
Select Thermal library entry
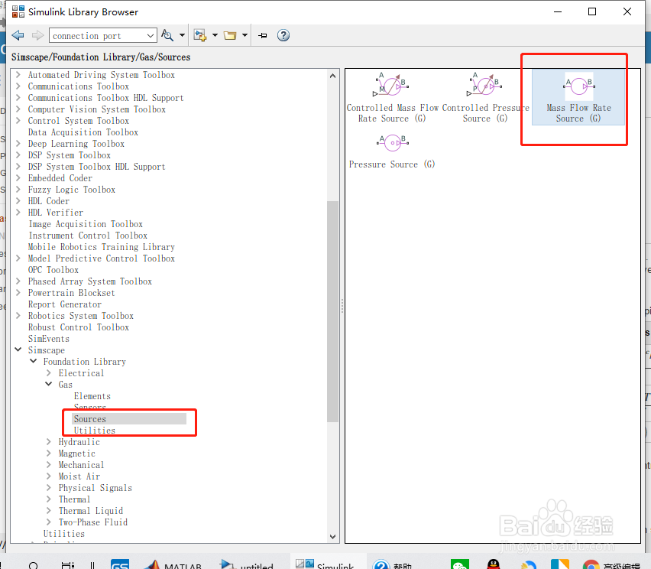point(74,499)
